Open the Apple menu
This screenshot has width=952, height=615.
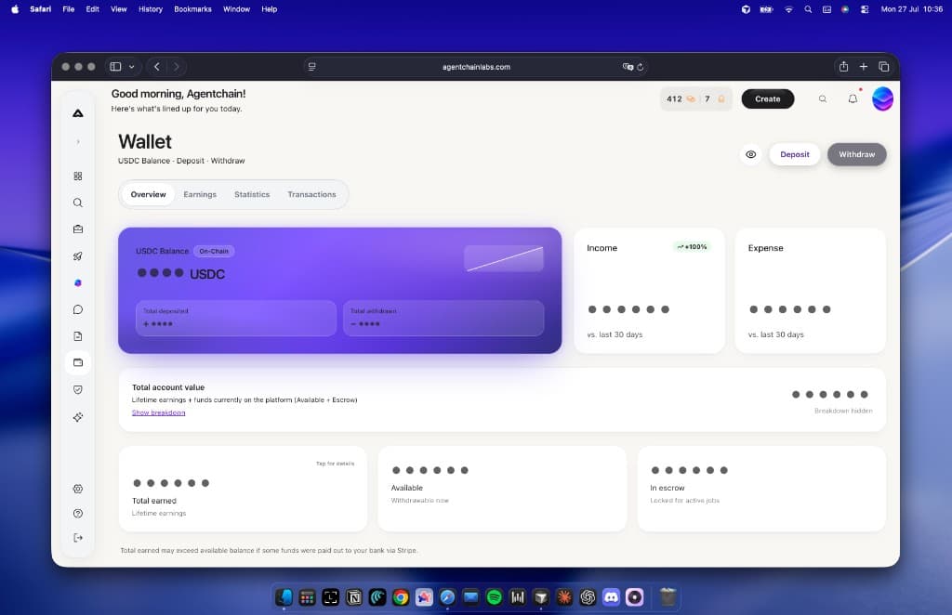point(15,9)
